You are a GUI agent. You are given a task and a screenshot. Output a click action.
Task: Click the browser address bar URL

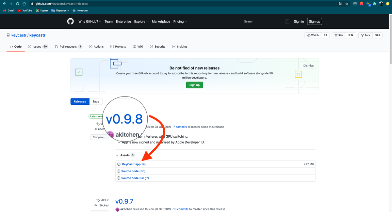pos(61,4)
